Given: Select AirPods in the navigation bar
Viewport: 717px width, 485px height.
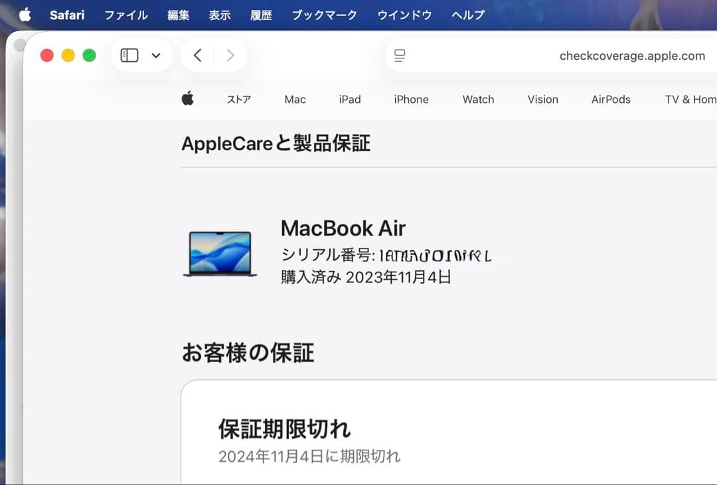Looking at the screenshot, I should point(611,99).
